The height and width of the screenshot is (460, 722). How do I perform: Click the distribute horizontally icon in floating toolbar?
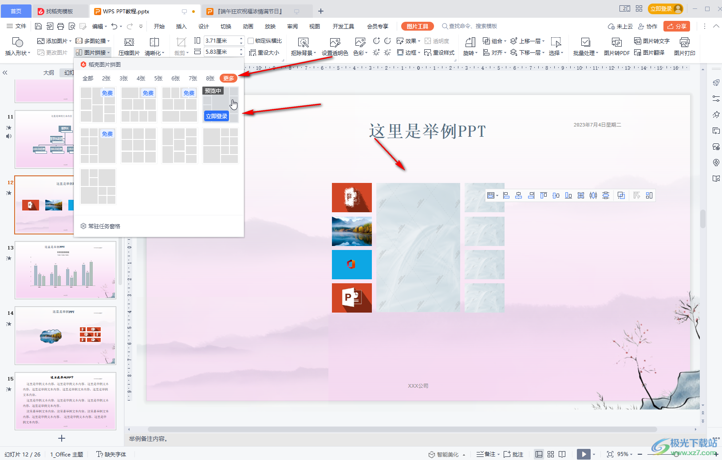tap(593, 195)
